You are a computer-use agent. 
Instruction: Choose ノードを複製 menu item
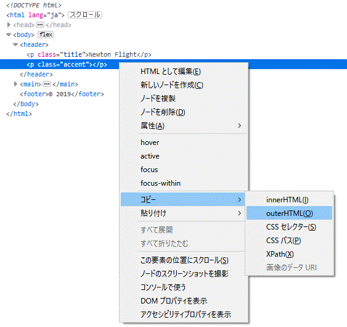(184, 98)
